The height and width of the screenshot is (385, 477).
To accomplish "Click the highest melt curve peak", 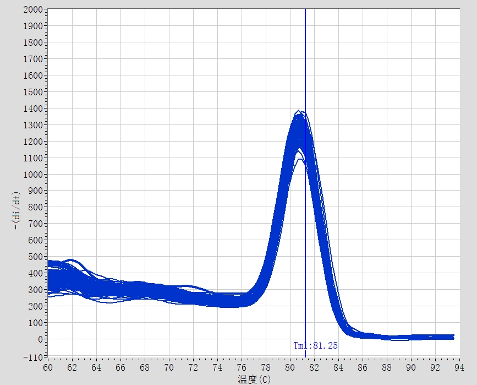I will (x=299, y=111).
